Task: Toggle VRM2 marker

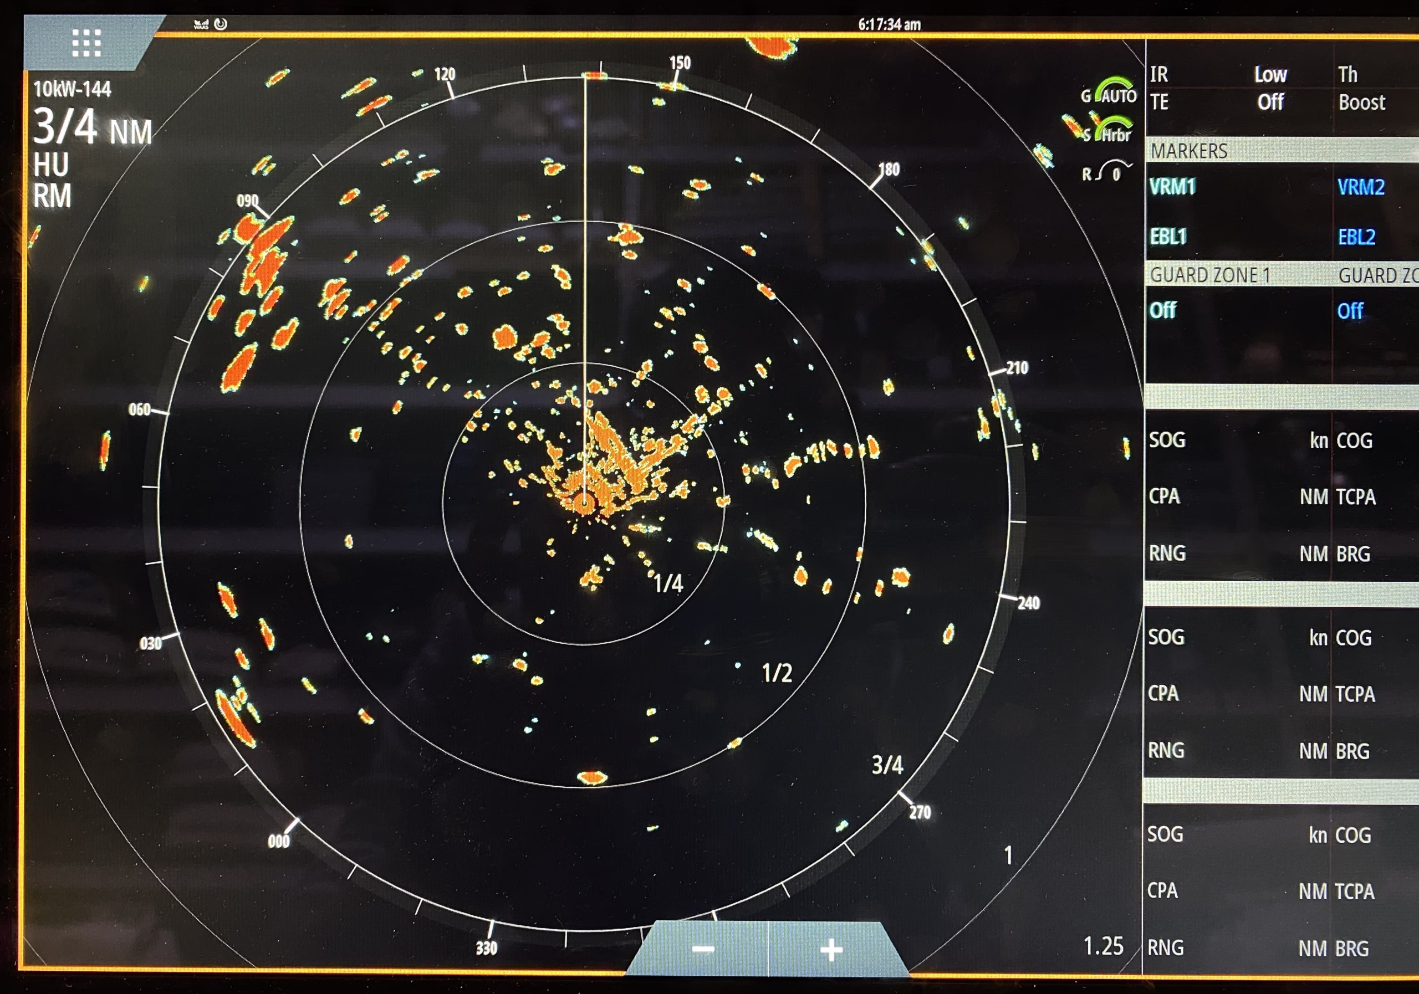Action: click(1361, 187)
